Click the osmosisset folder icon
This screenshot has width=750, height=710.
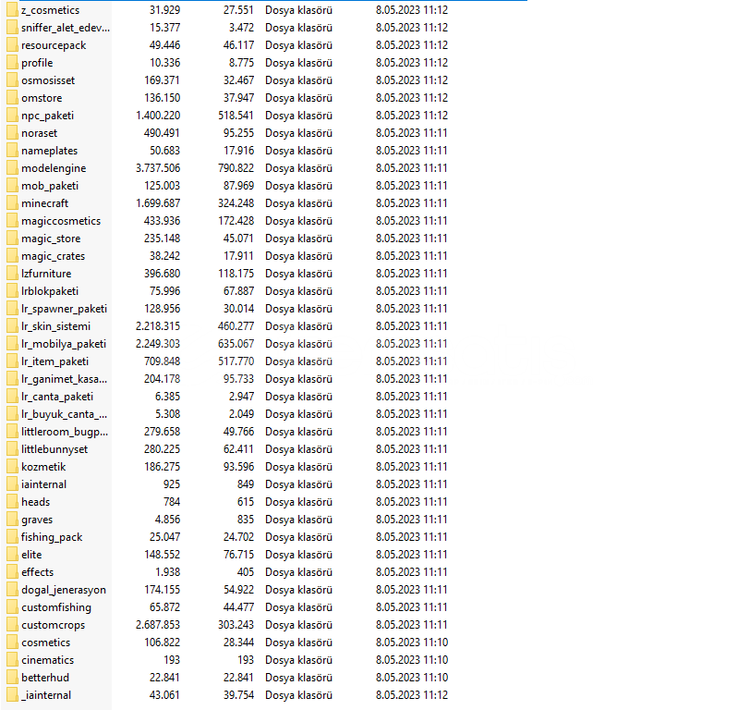(x=12, y=80)
